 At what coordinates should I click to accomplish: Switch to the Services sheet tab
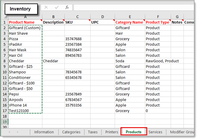point(155,132)
